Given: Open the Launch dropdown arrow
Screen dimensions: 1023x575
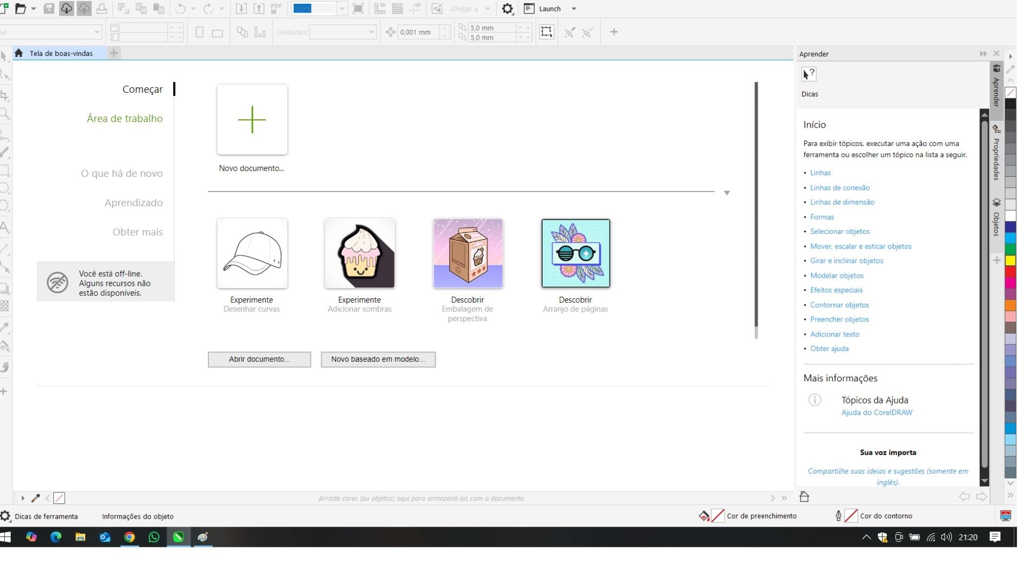Looking at the screenshot, I should coord(574,9).
